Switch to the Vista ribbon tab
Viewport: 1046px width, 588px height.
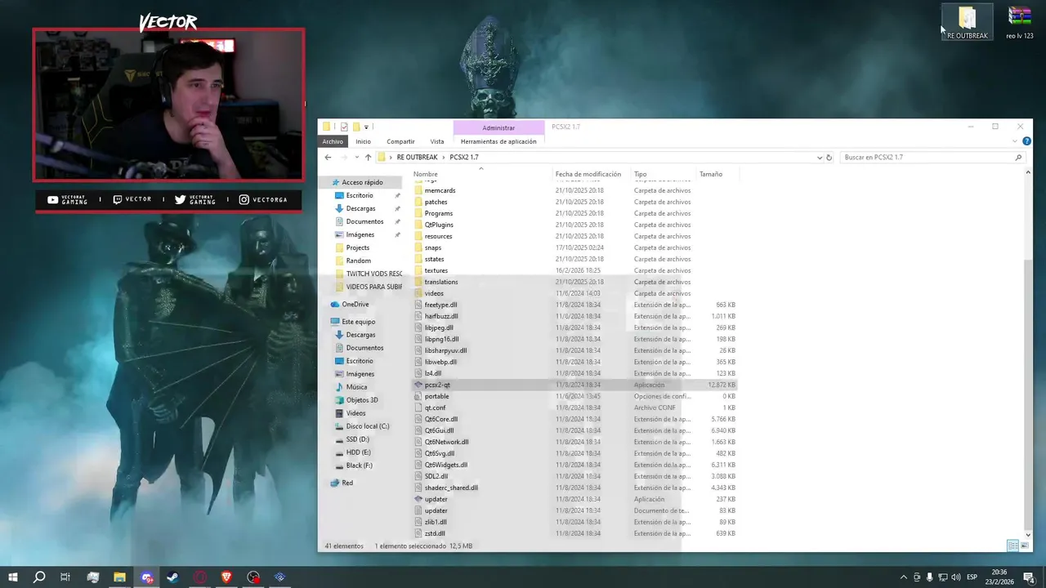point(437,141)
